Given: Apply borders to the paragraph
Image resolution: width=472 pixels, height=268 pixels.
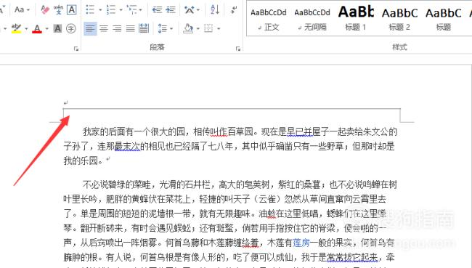Looking at the screenshot, I should (x=208, y=28).
